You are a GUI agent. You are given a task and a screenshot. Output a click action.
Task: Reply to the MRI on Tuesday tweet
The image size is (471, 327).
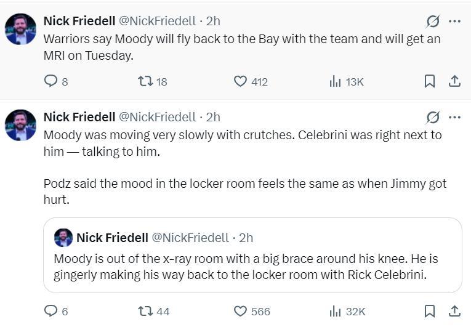pyautogui.click(x=51, y=81)
